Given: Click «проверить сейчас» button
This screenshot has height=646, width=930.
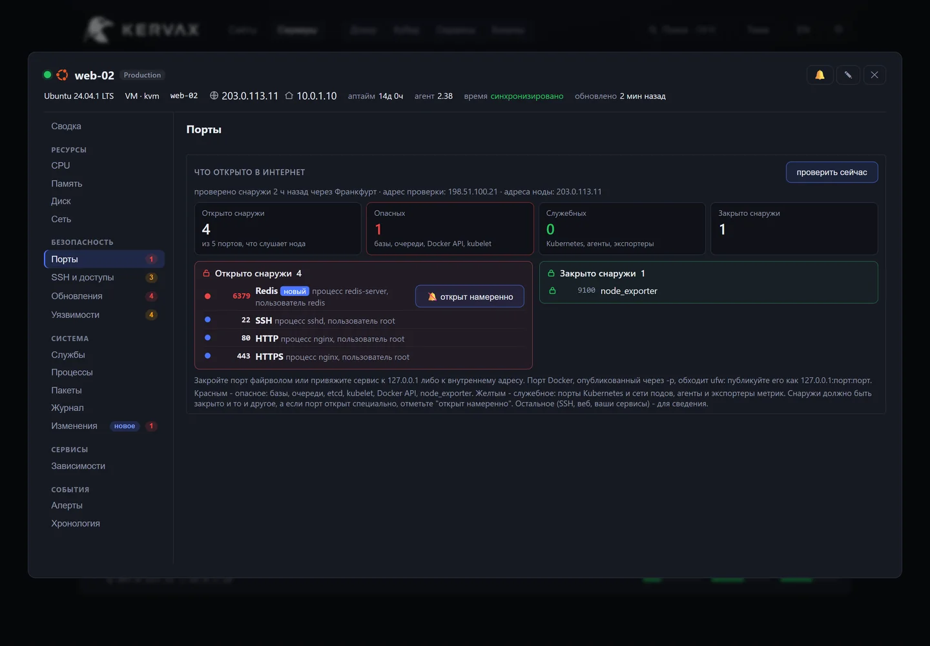Looking at the screenshot, I should pos(832,172).
